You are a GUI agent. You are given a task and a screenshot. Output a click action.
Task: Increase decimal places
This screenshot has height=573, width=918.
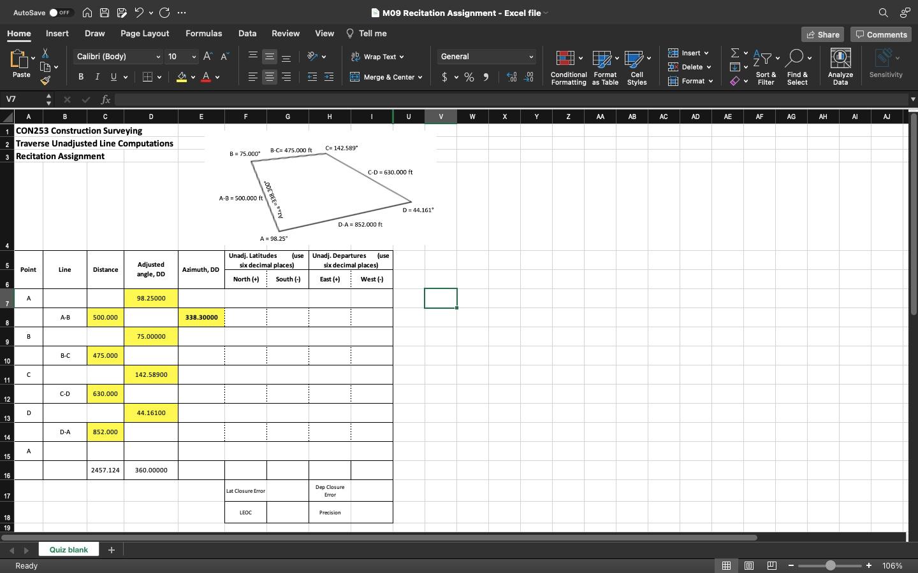(510, 77)
